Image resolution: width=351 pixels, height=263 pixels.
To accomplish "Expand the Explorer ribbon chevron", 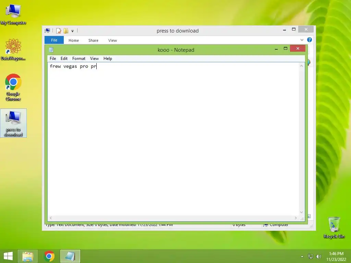I will tap(302, 40).
